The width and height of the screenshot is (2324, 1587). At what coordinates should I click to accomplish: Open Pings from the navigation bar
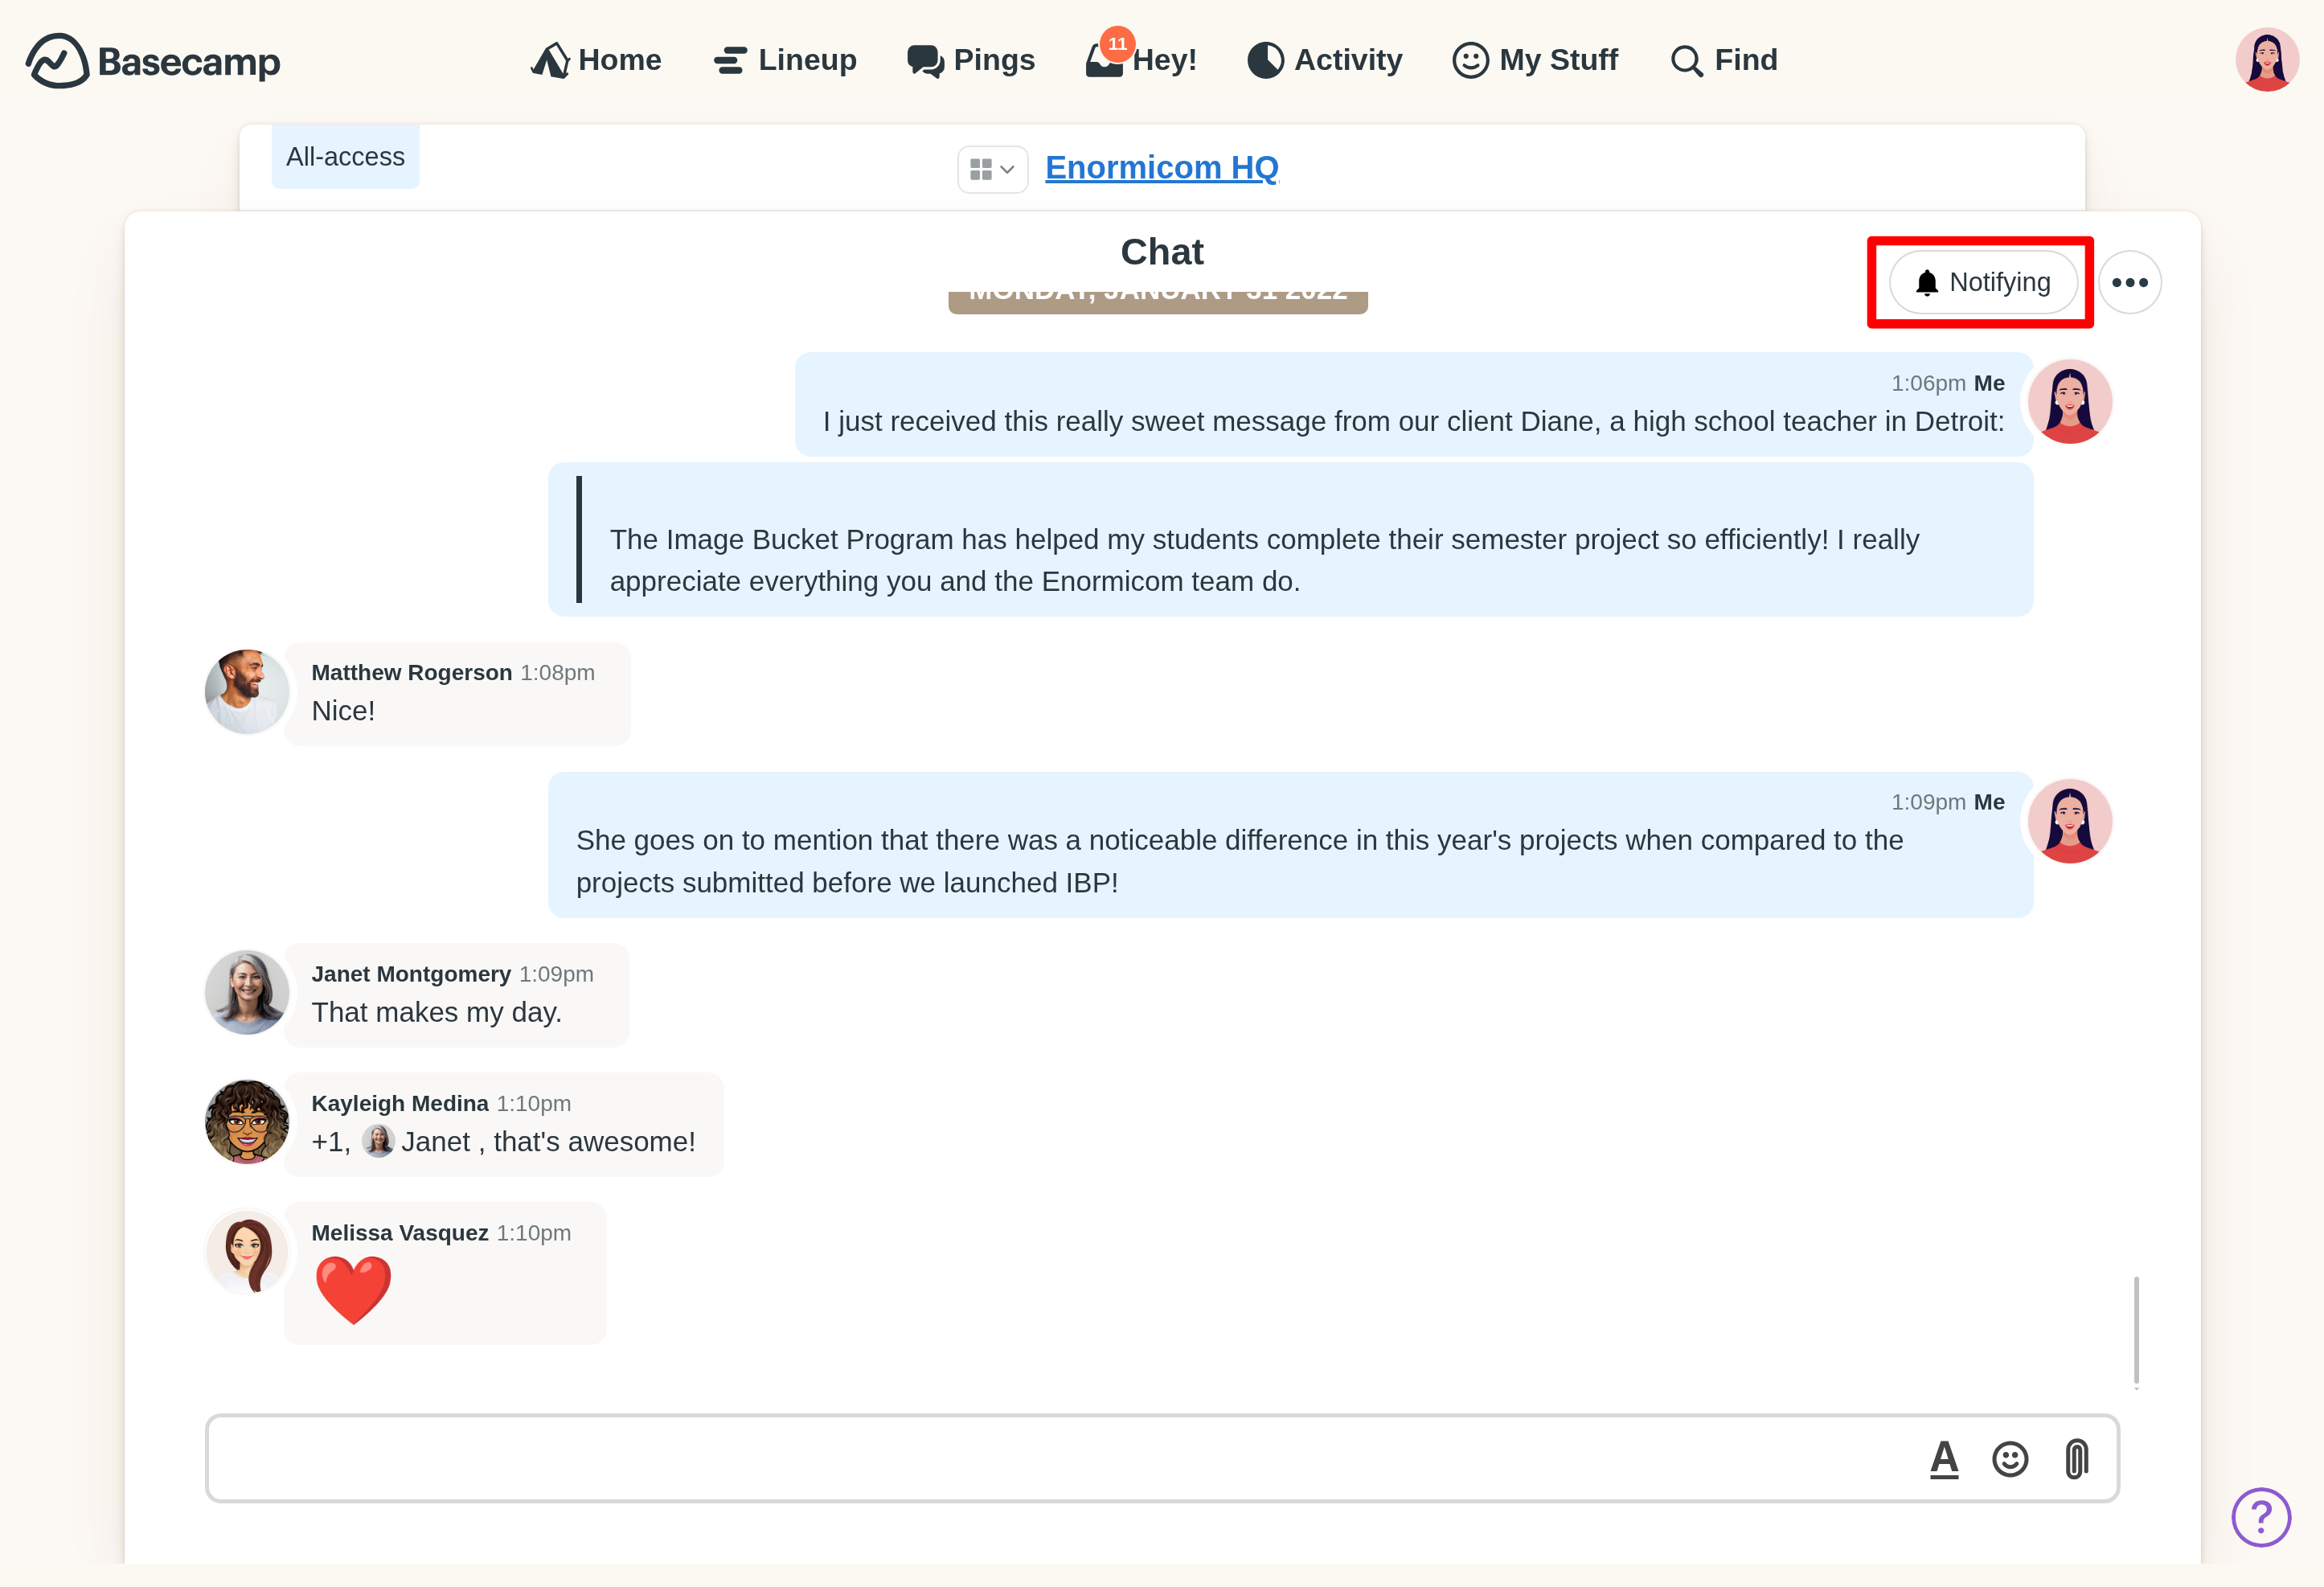pos(971,60)
